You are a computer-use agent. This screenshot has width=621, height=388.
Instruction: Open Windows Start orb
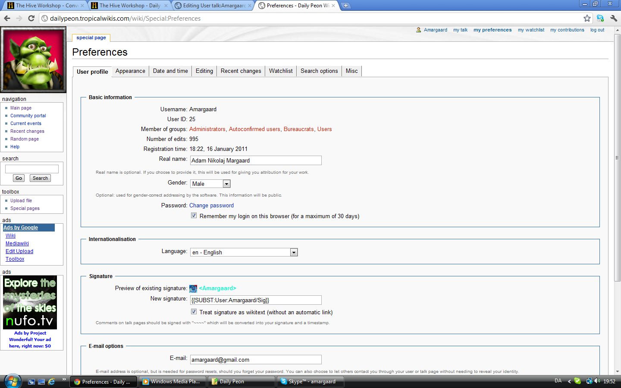click(13, 381)
